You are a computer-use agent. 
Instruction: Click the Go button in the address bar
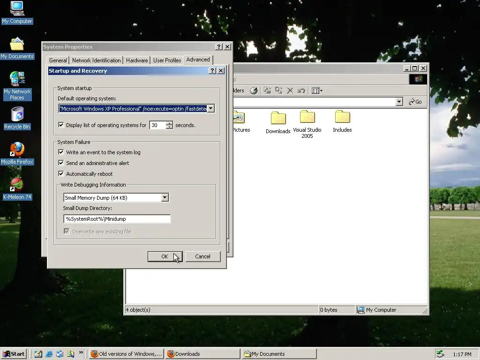[x=415, y=102]
